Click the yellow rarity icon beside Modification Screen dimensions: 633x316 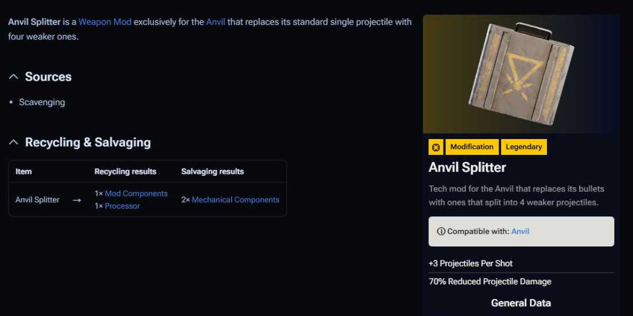tap(436, 147)
